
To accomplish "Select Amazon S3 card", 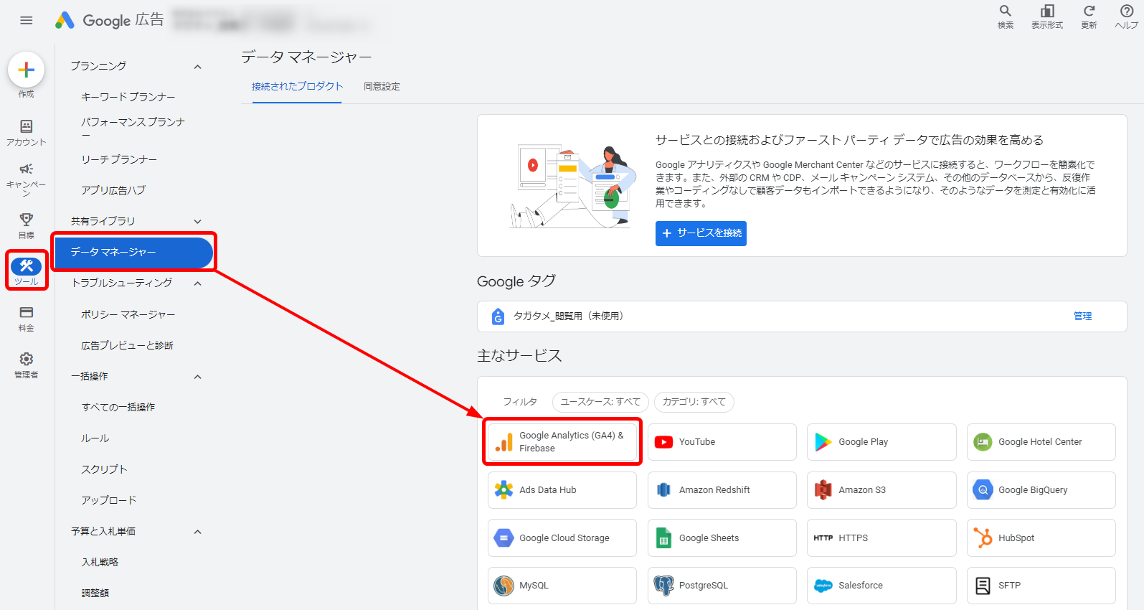I will [x=881, y=490].
